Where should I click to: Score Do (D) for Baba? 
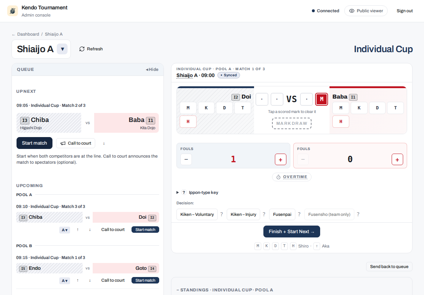pos(377,108)
